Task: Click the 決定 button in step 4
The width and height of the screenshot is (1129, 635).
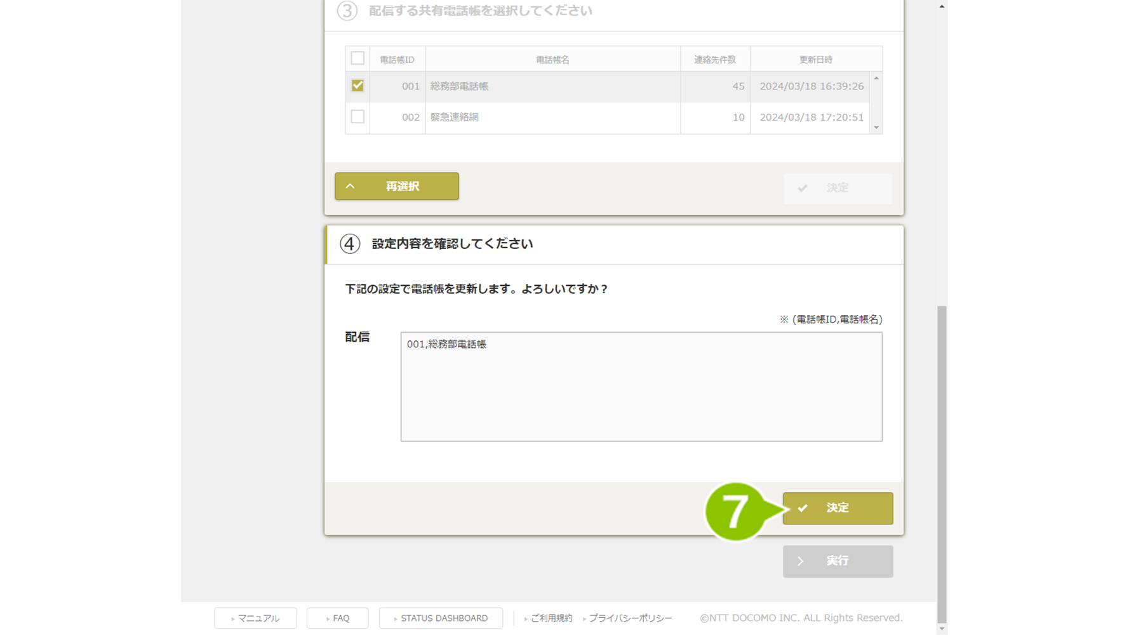Action: pos(837,508)
